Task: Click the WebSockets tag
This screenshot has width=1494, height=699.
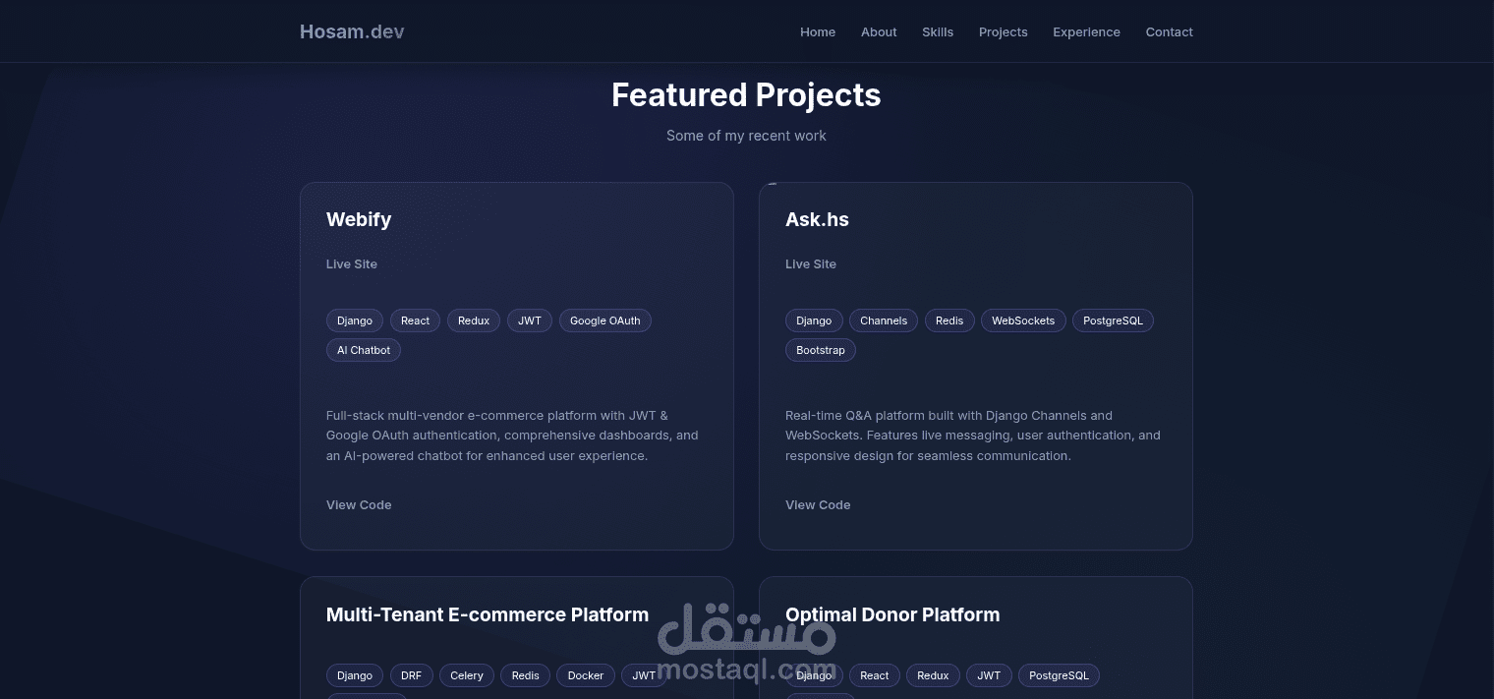Action: tap(1023, 320)
